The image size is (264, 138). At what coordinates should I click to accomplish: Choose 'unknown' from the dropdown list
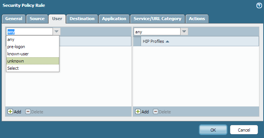(33, 61)
